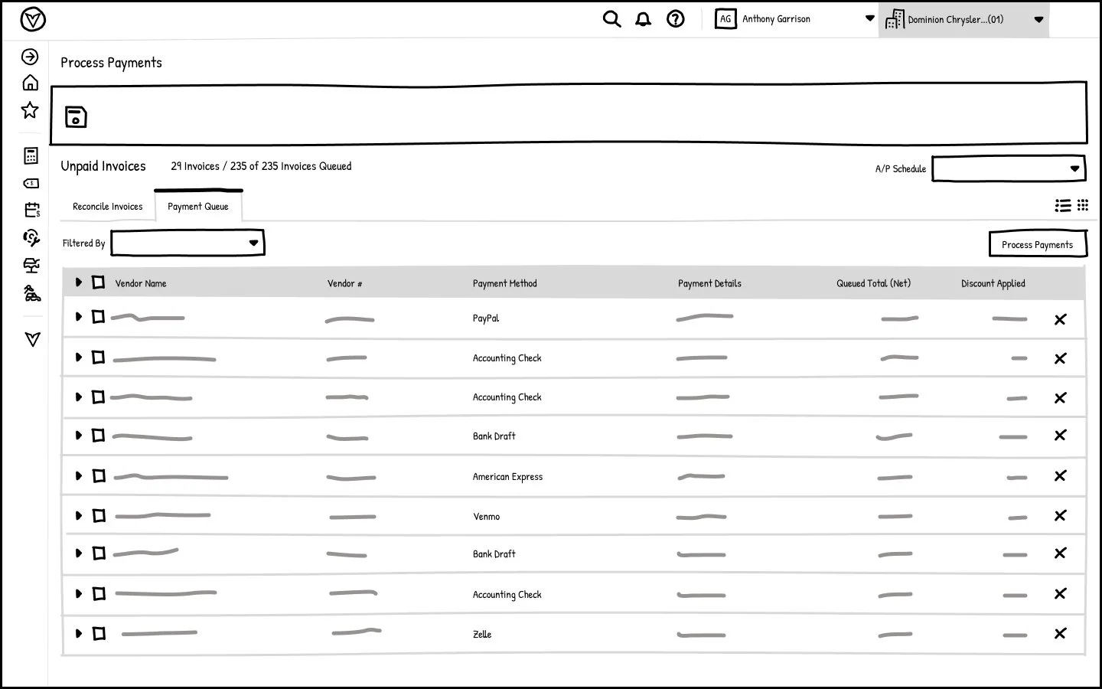
Task: Remove the American Express row with its X
Action: pos(1060,475)
